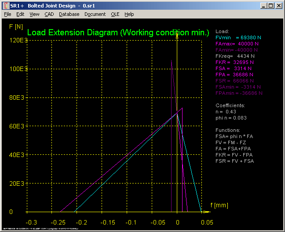Open the View menu

[34, 14]
